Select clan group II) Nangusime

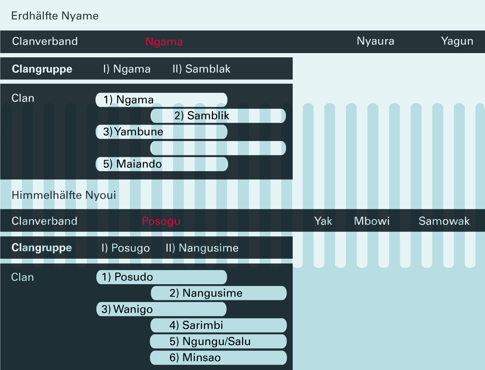(x=202, y=248)
